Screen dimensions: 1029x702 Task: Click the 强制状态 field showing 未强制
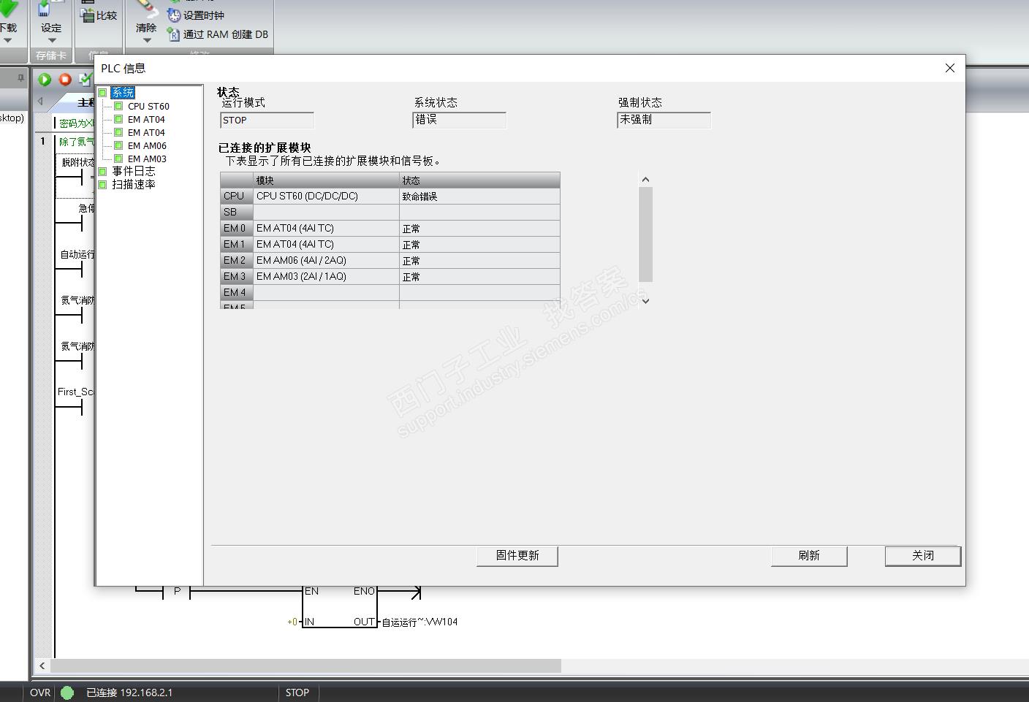click(x=664, y=121)
